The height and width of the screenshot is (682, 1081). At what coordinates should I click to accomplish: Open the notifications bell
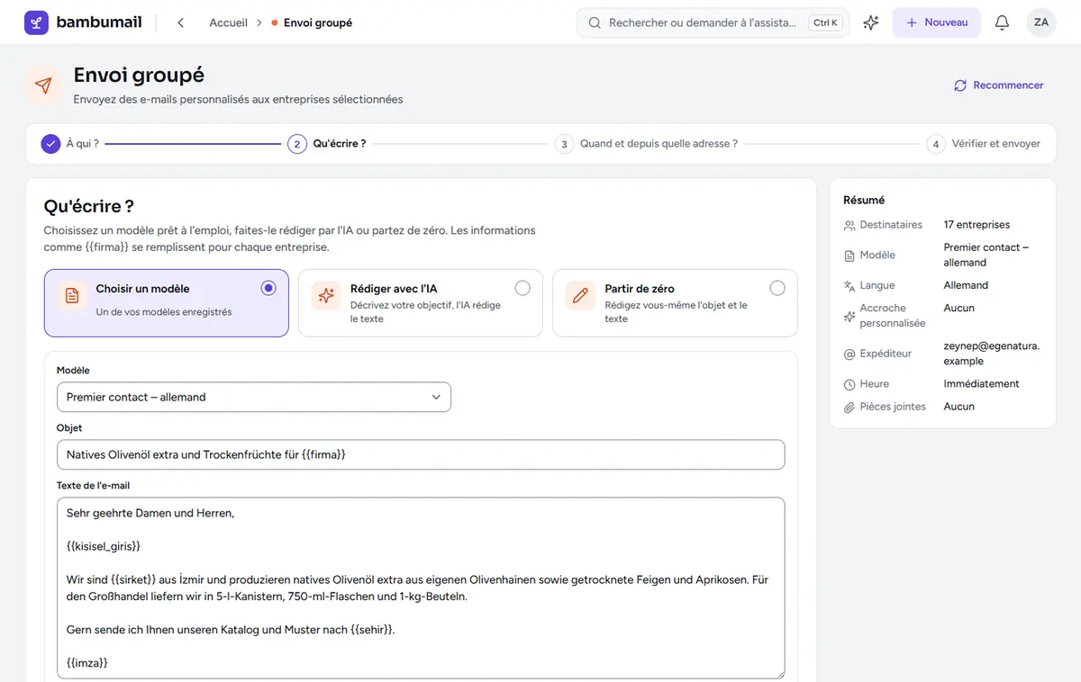[1002, 22]
